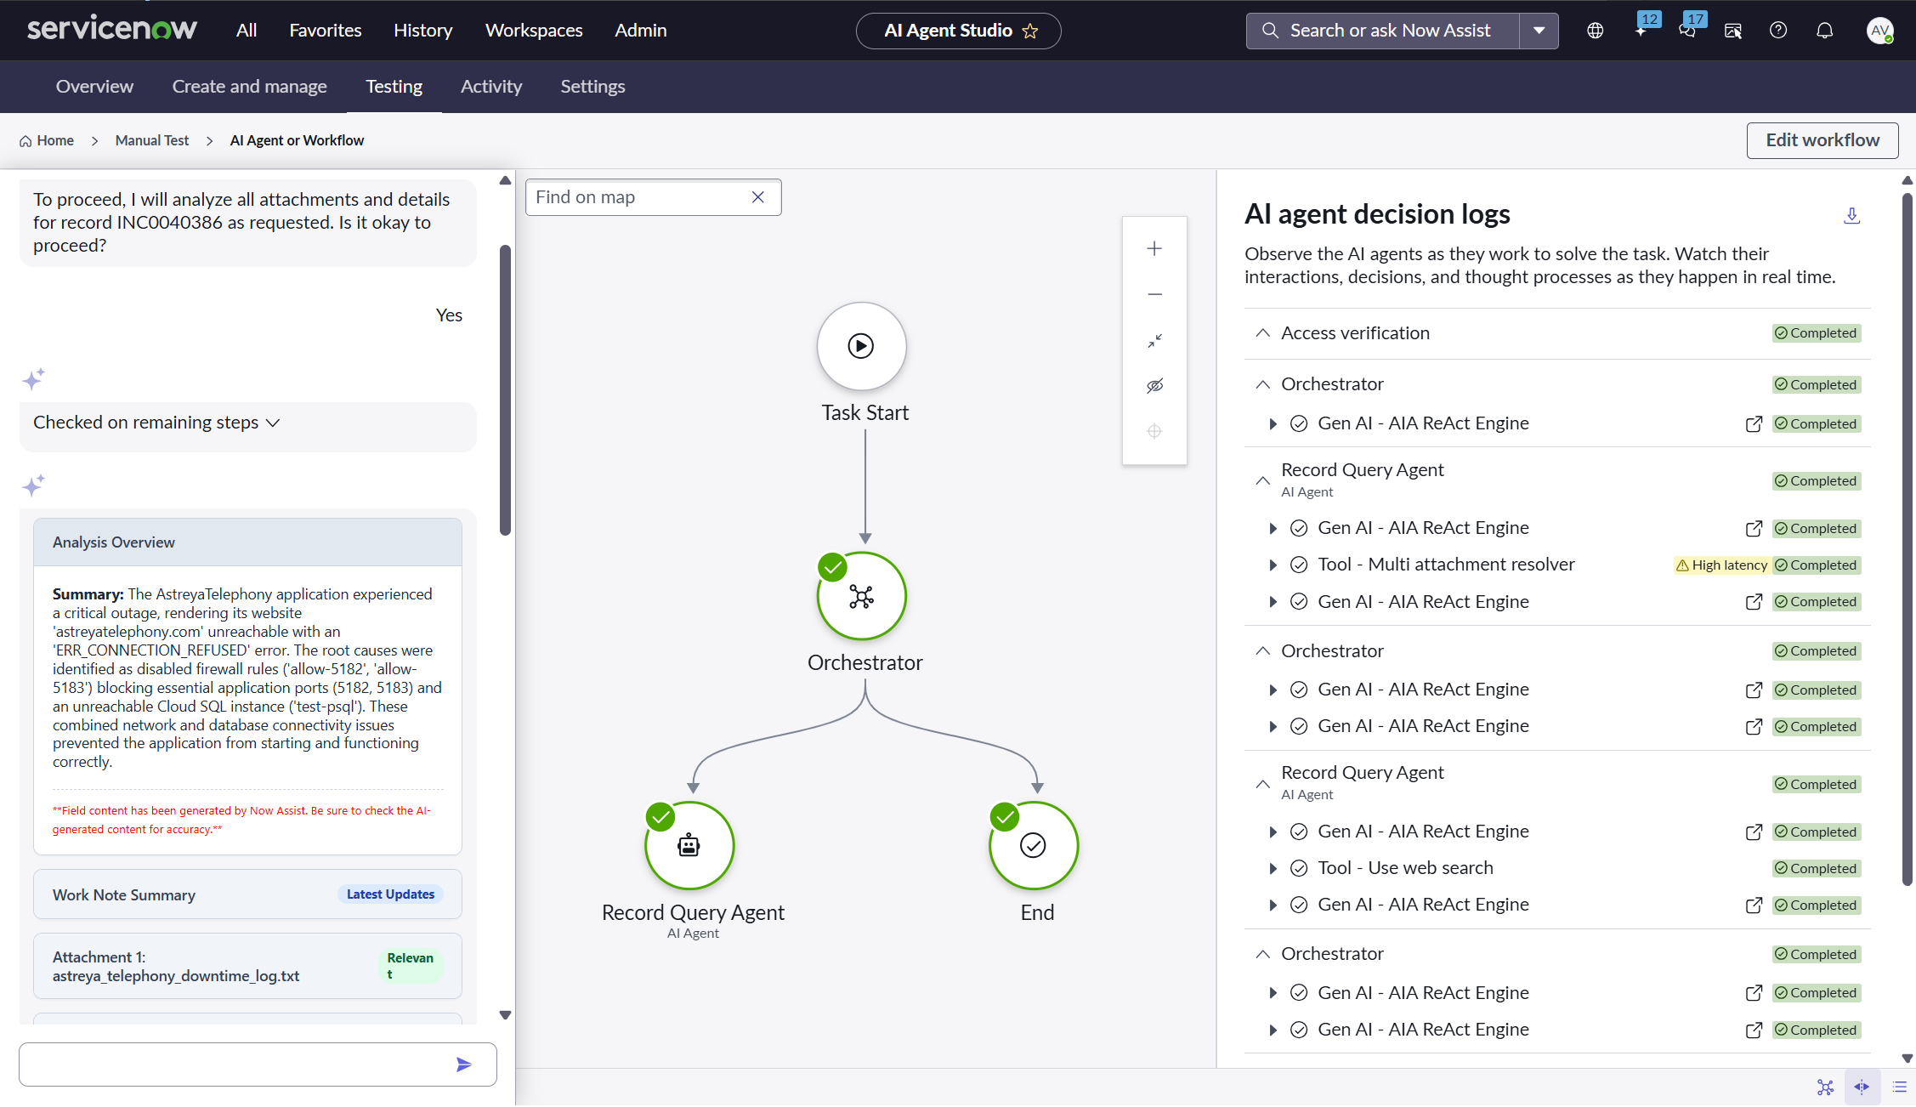This screenshot has width=1916, height=1107.
Task: Click the Home breadcrumb link text
Action: [55, 141]
